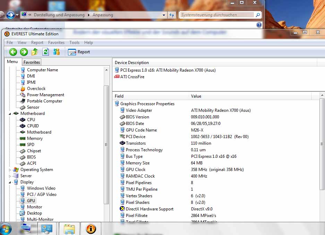Refresh the page with the Refresh icon
The image size is (325, 235).
tap(45, 52)
